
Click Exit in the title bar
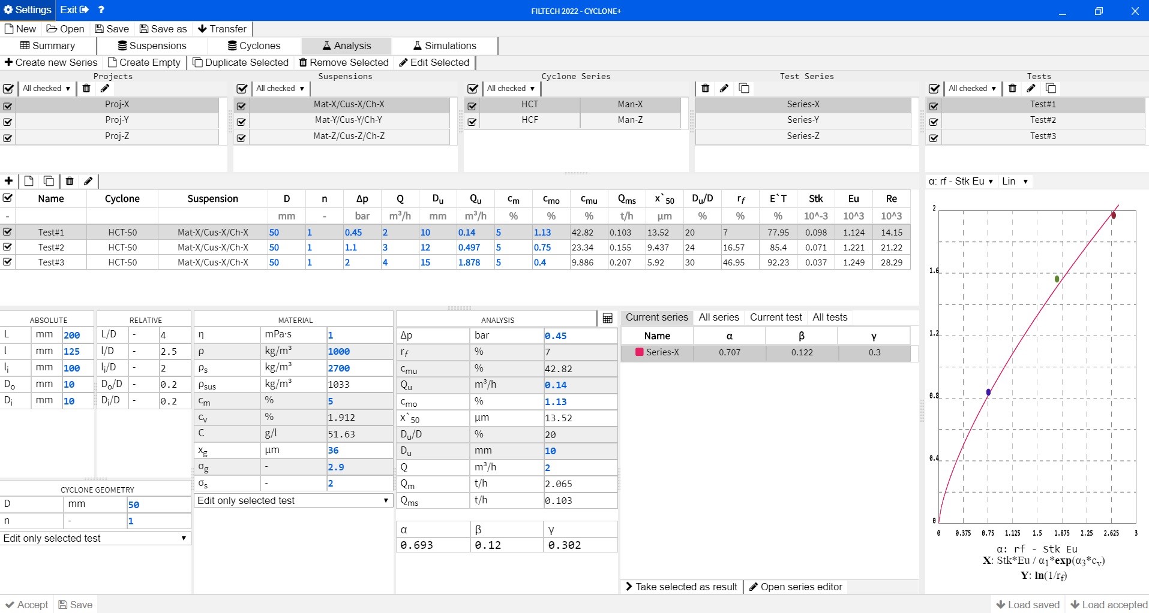point(74,10)
